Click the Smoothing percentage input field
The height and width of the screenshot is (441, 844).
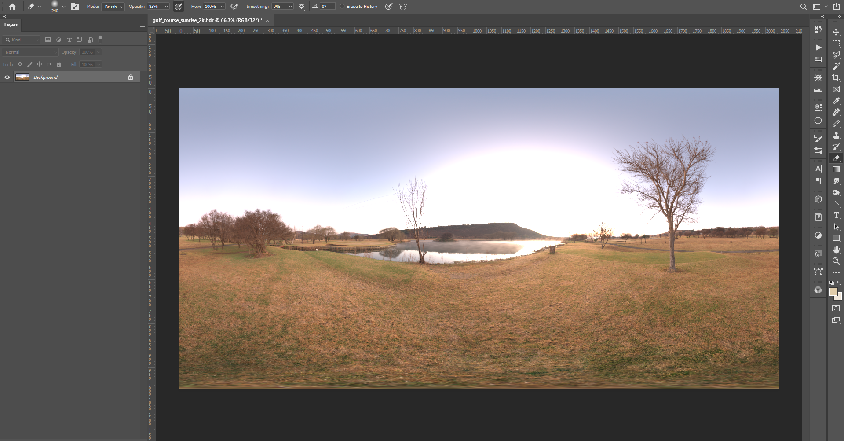(x=279, y=7)
